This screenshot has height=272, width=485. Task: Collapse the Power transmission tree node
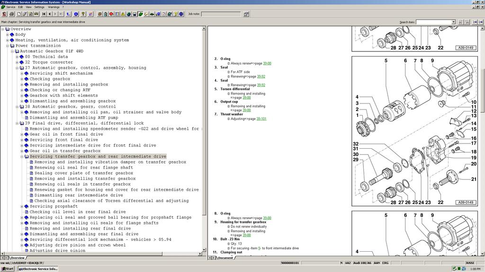tap(8, 46)
